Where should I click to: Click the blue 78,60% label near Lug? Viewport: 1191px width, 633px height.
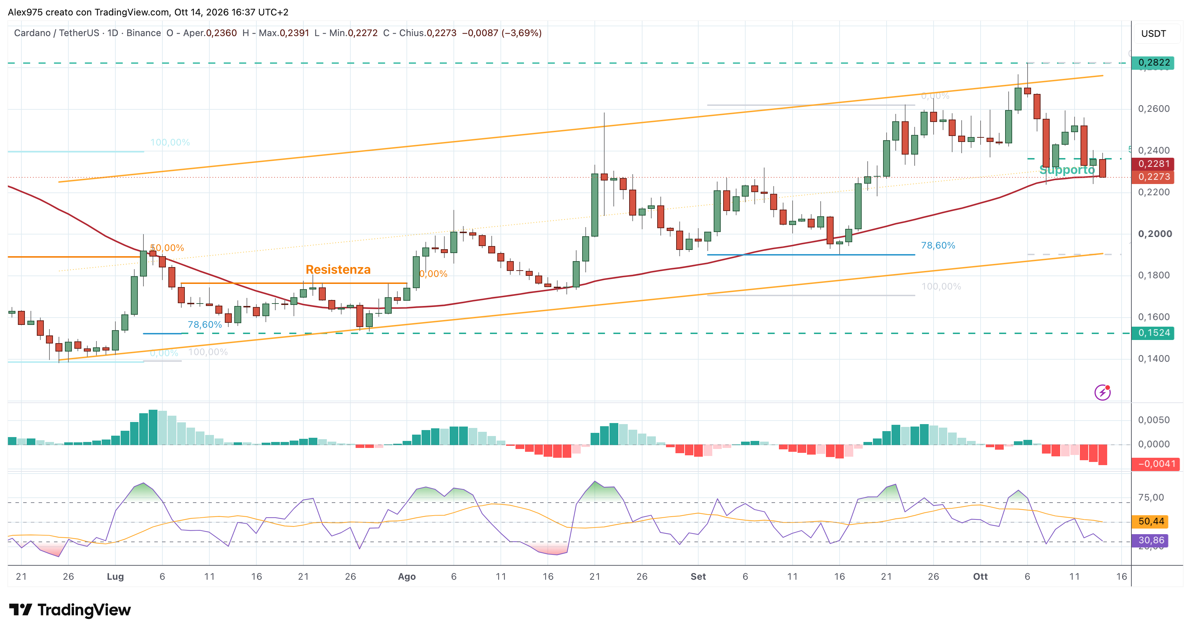[204, 324]
